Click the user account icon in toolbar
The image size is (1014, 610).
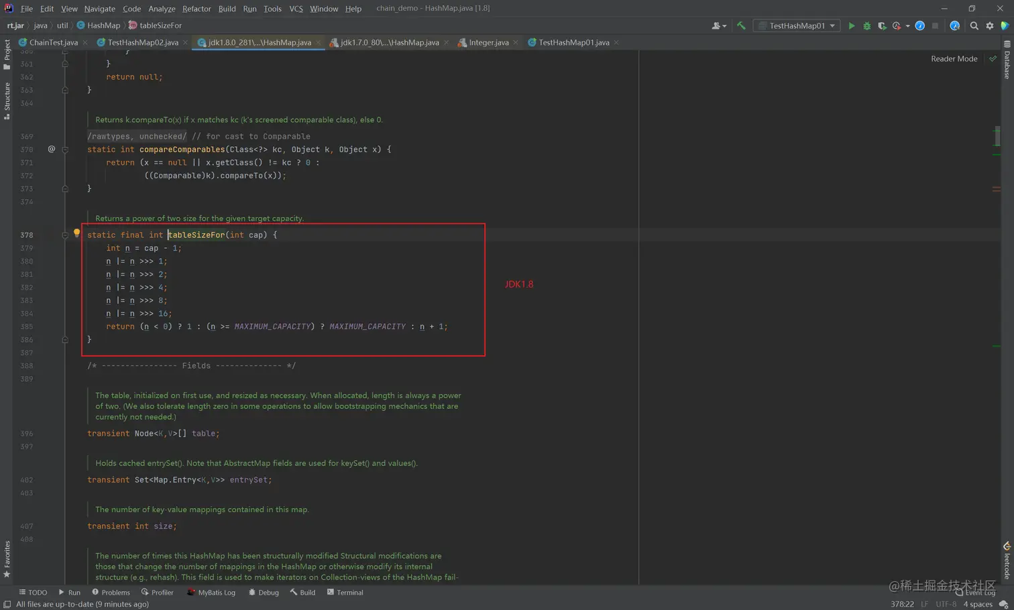[716, 25]
